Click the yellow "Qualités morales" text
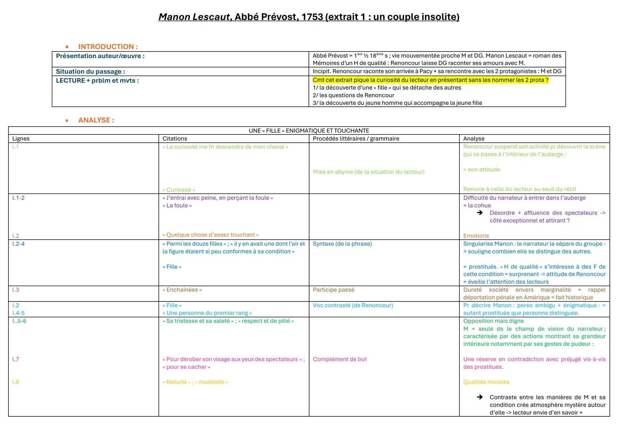 pyautogui.click(x=486, y=382)
